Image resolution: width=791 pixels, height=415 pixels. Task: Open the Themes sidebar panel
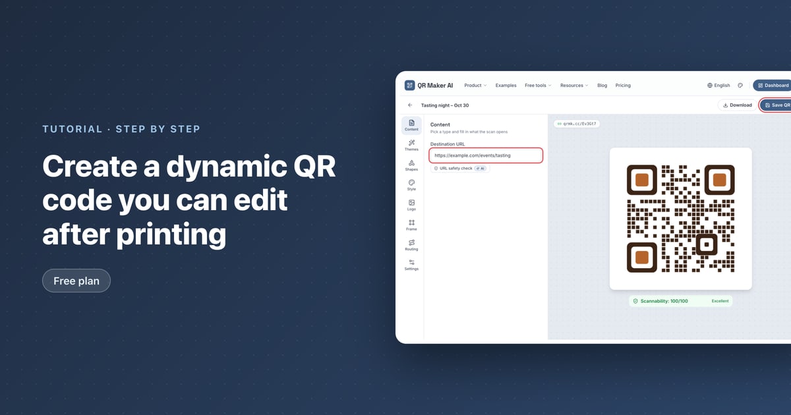click(x=411, y=145)
